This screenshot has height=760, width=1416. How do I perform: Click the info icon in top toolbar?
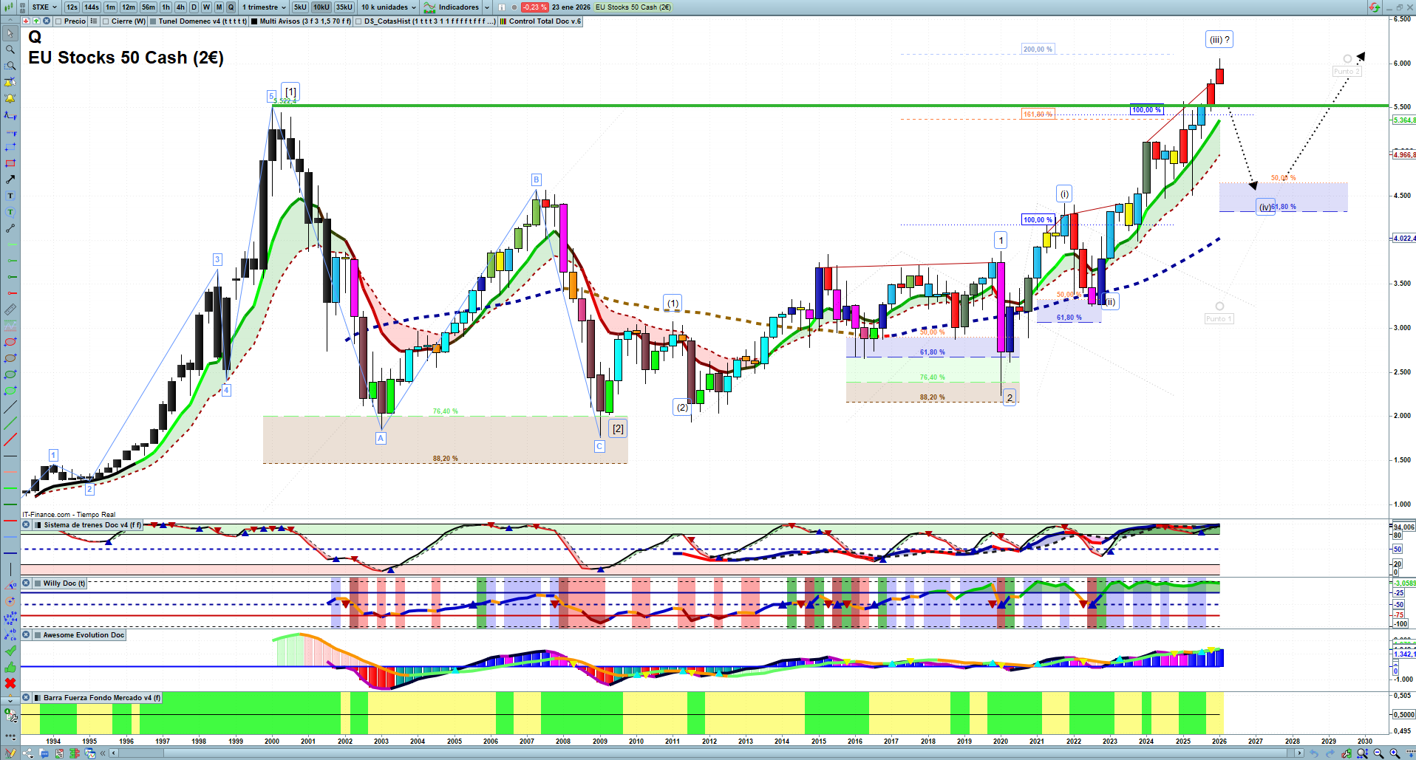[503, 7]
